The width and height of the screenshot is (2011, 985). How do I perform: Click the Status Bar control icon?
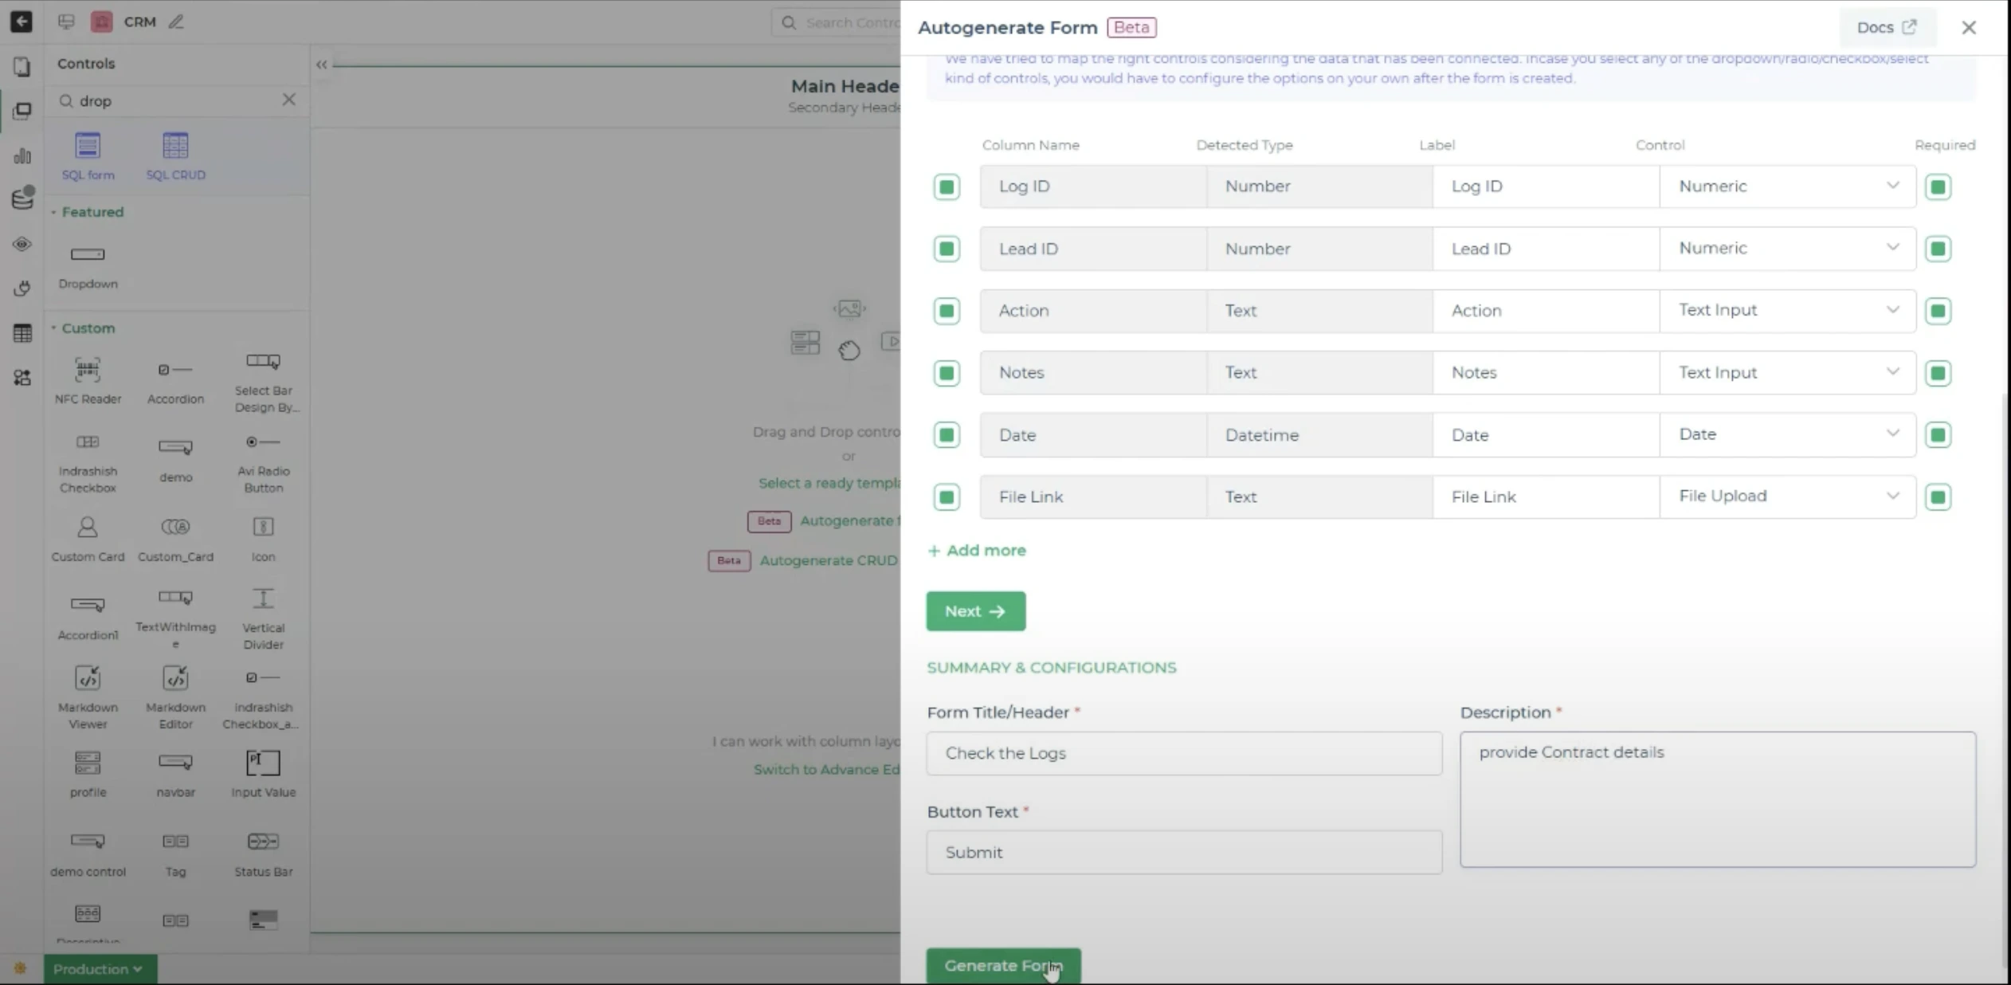pos(263,842)
